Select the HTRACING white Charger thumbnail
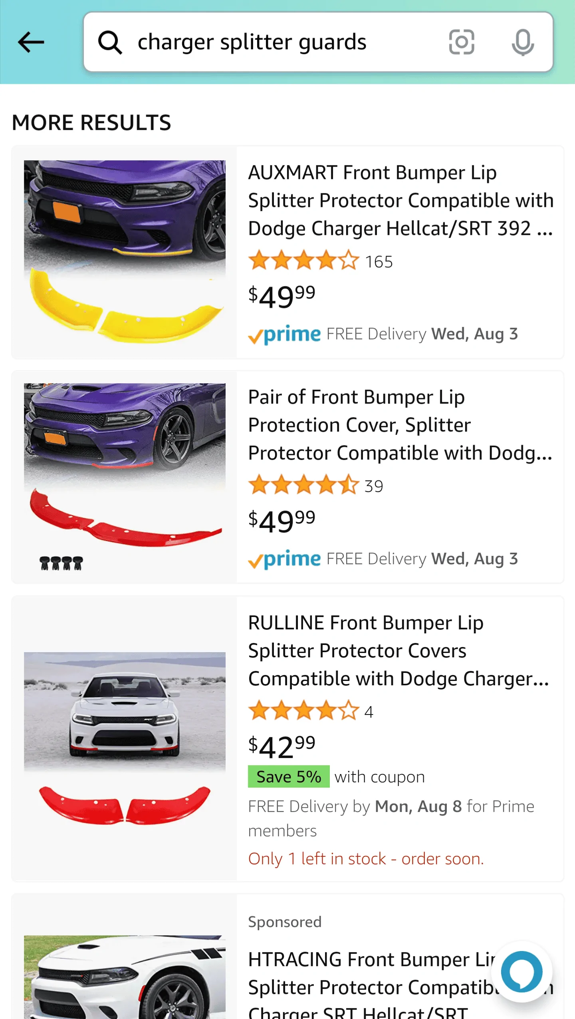The height and width of the screenshot is (1019, 575). coord(125,977)
